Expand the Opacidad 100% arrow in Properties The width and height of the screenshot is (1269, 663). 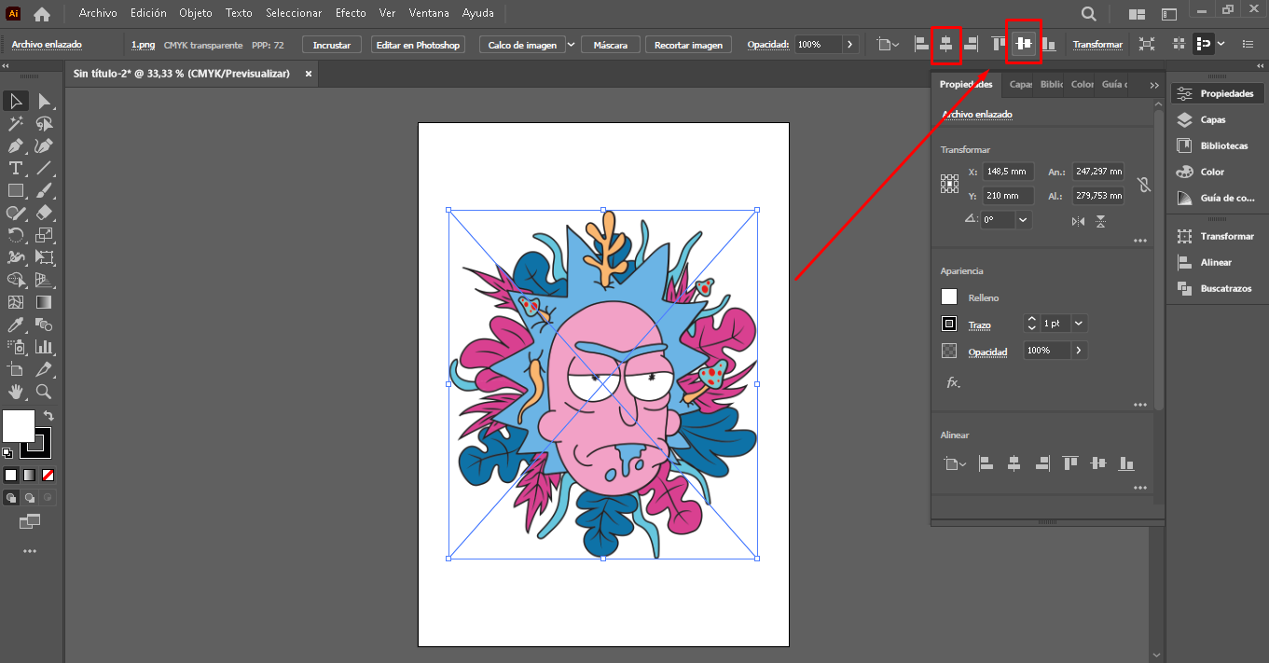1079,351
